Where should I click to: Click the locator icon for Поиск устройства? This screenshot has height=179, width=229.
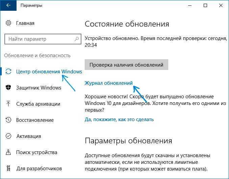8,152
